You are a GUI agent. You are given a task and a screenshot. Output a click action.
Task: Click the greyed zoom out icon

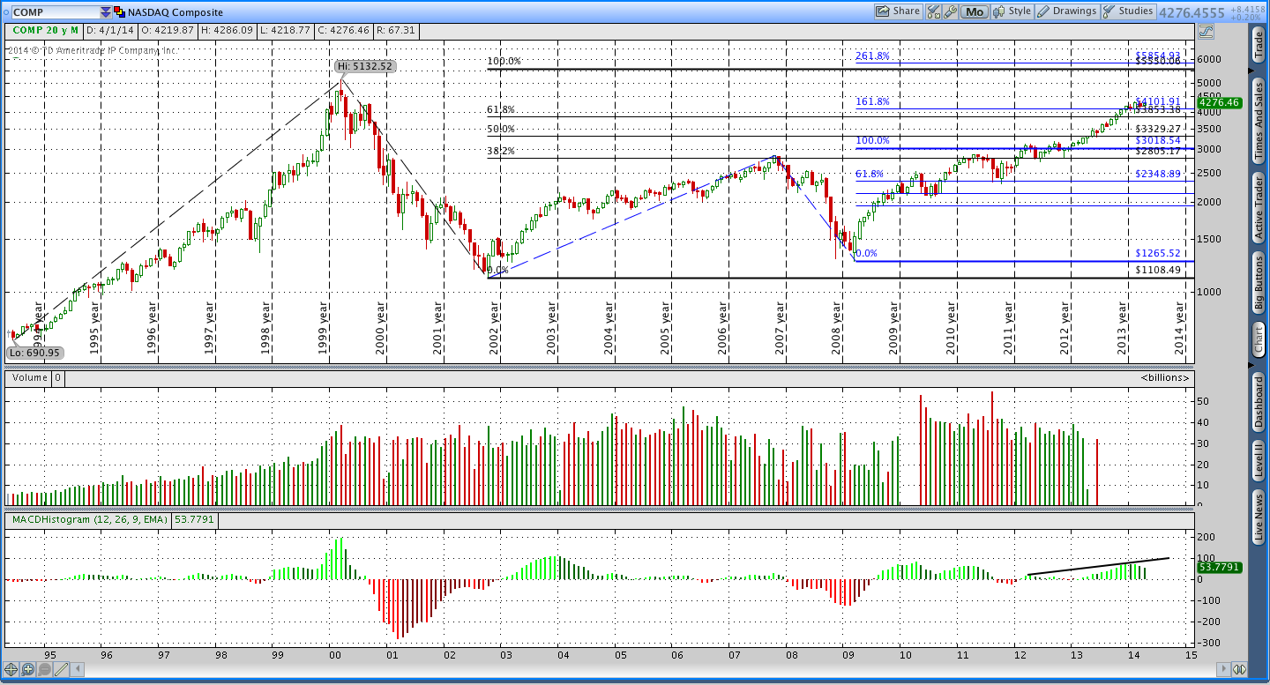point(44,669)
